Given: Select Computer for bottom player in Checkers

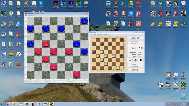Looking at the screenshot, I should pyautogui.click(x=134, y=66).
